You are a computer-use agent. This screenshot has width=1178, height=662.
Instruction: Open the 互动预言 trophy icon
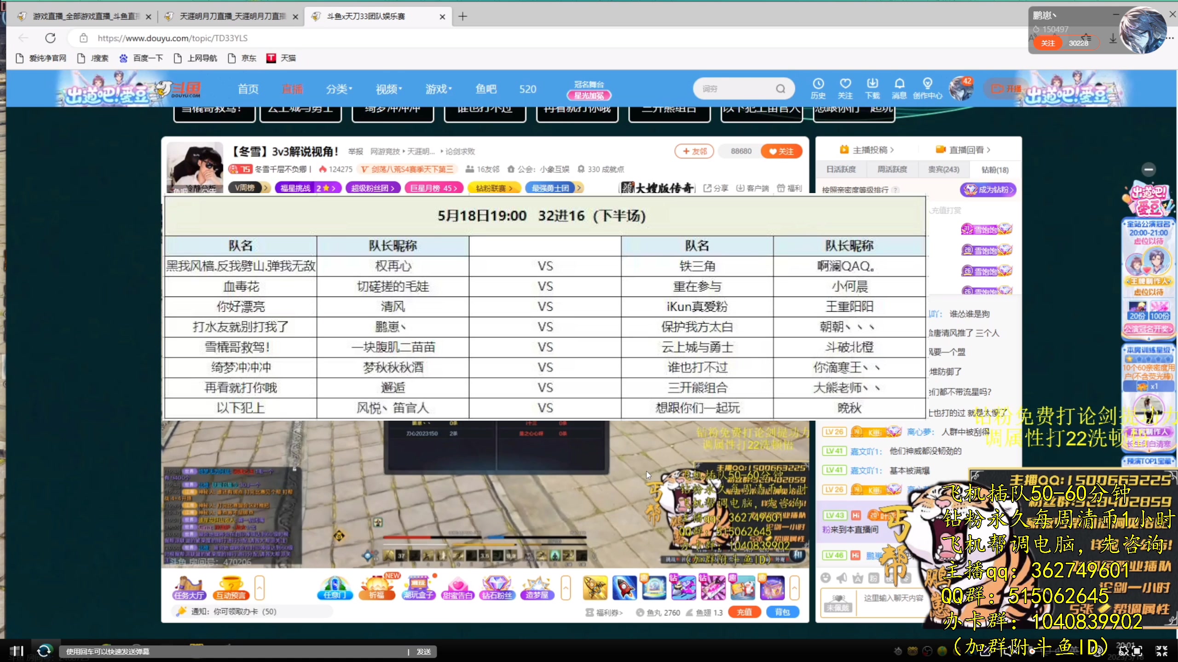point(231,588)
